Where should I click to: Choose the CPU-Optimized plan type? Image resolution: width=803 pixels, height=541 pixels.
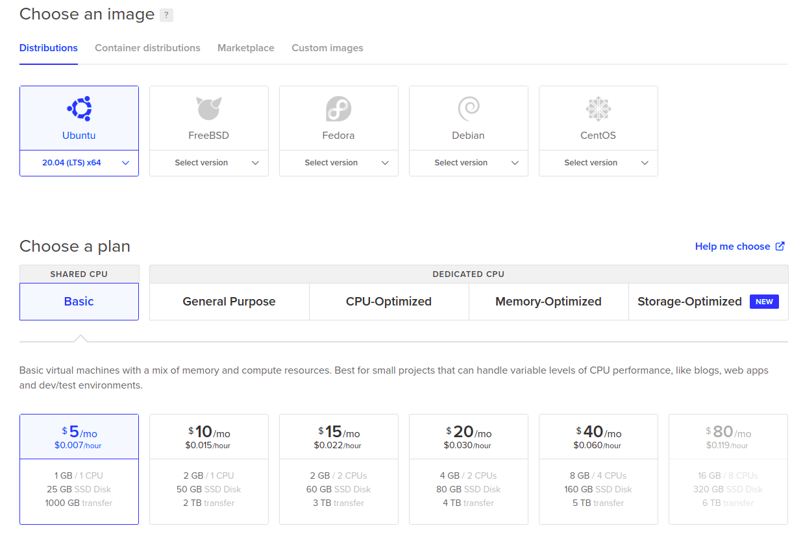pos(389,302)
